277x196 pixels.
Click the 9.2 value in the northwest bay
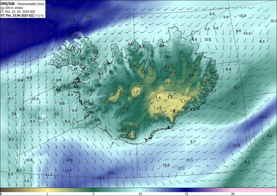tap(110, 63)
